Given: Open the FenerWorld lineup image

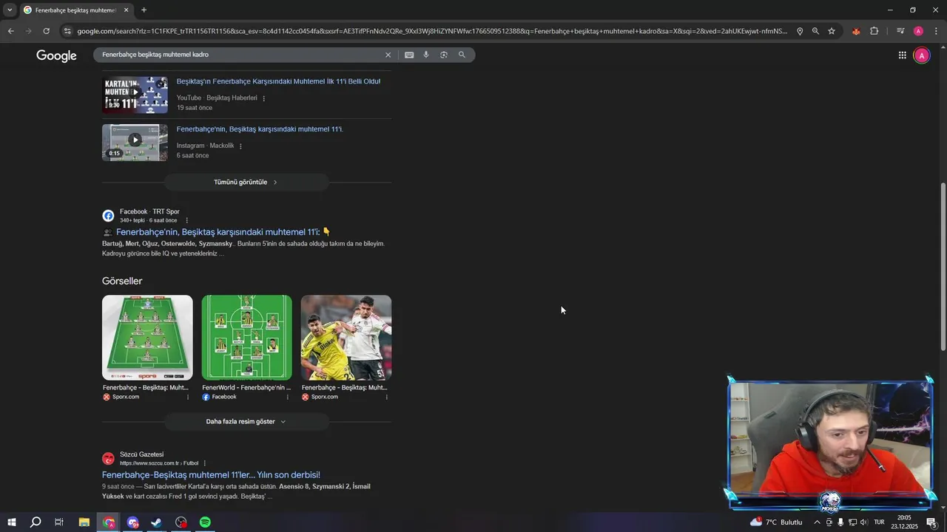Looking at the screenshot, I should pyautogui.click(x=247, y=338).
